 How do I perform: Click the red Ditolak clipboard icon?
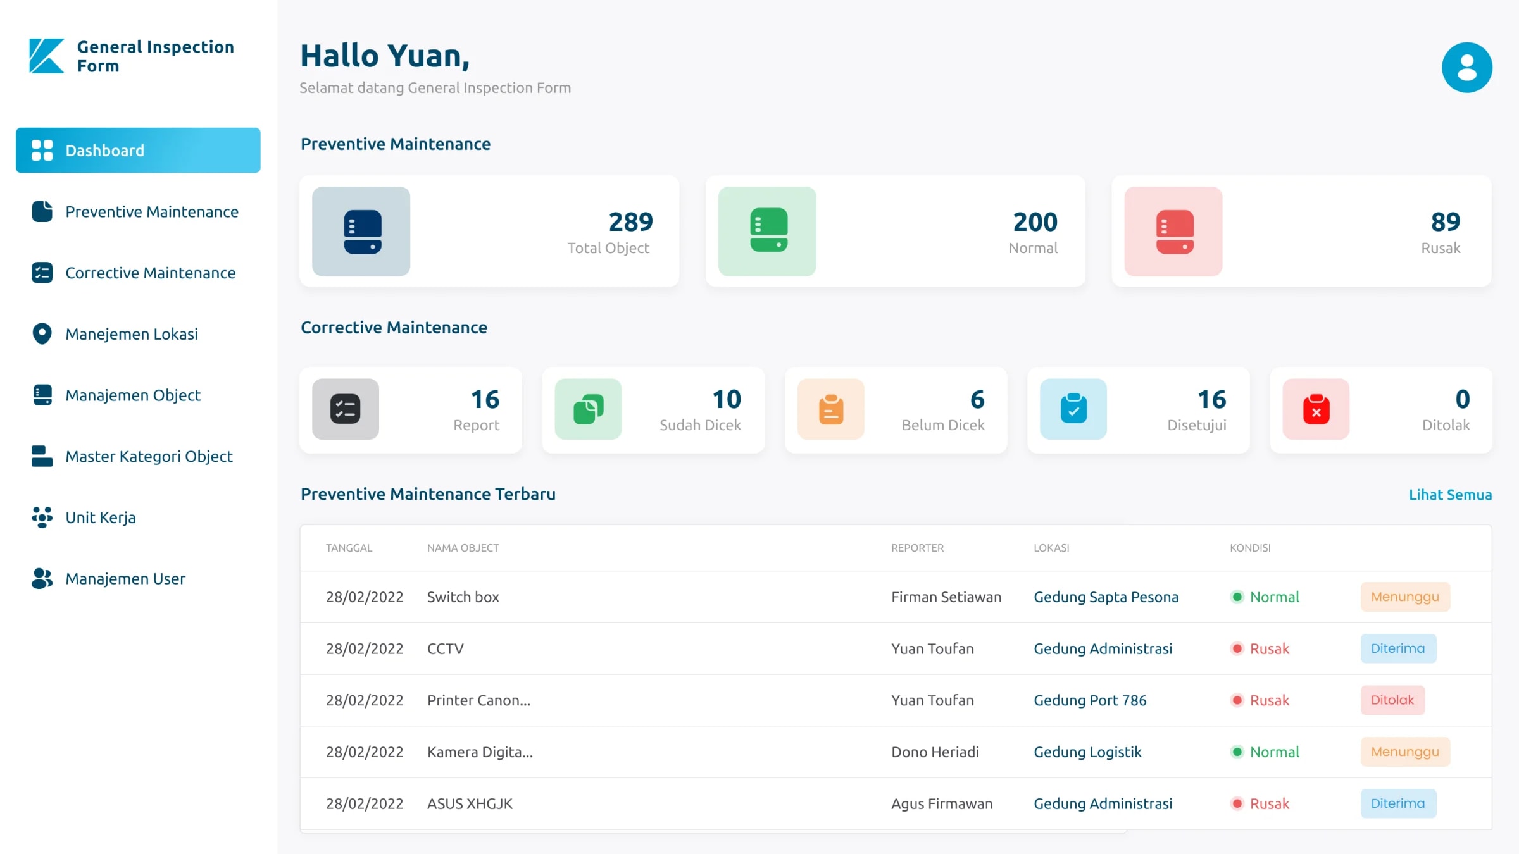coord(1316,409)
